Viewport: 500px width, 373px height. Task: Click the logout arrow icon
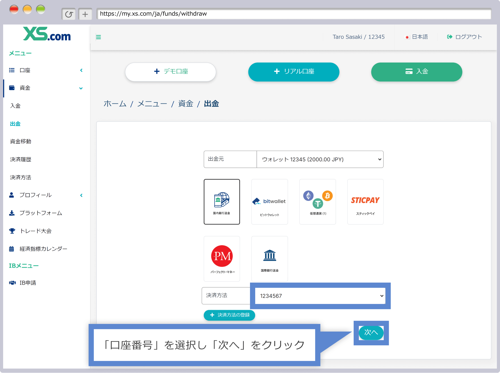(449, 37)
